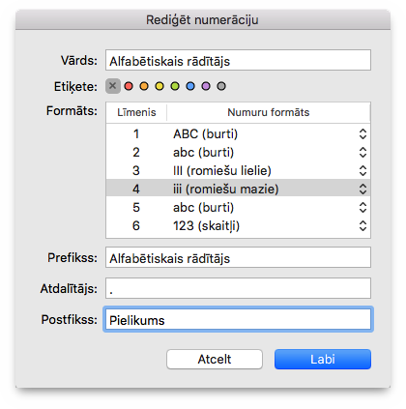Choose the blue label color dot
The image size is (406, 409).
pos(190,86)
